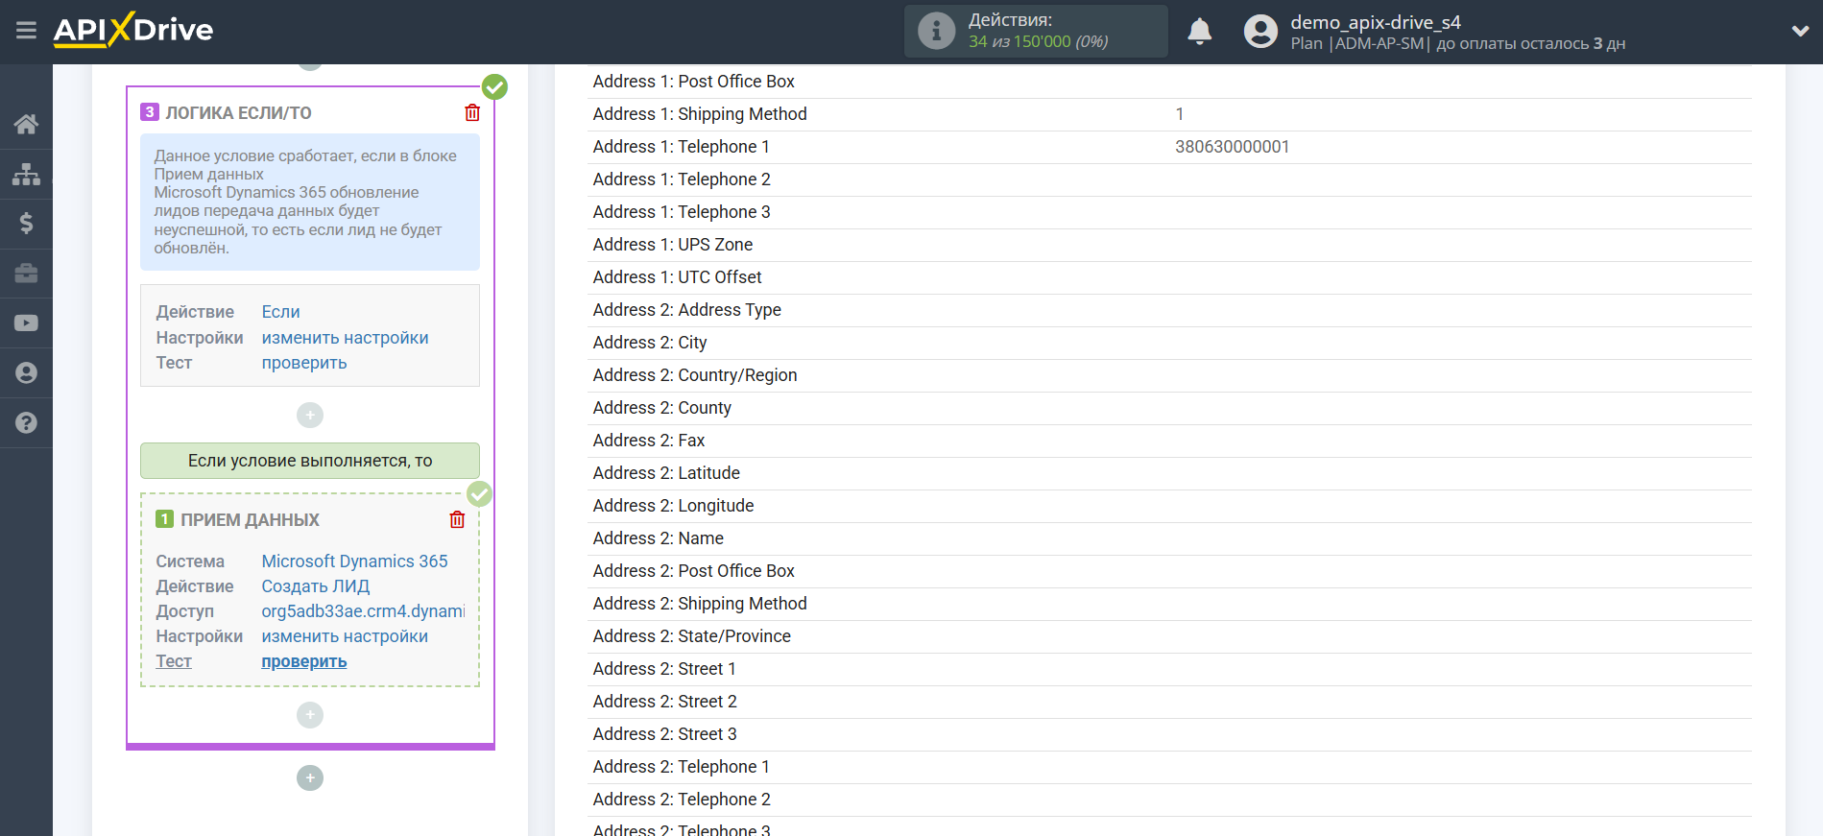Open connections sitemap icon in sidebar
The width and height of the screenshot is (1823, 836).
26,174
